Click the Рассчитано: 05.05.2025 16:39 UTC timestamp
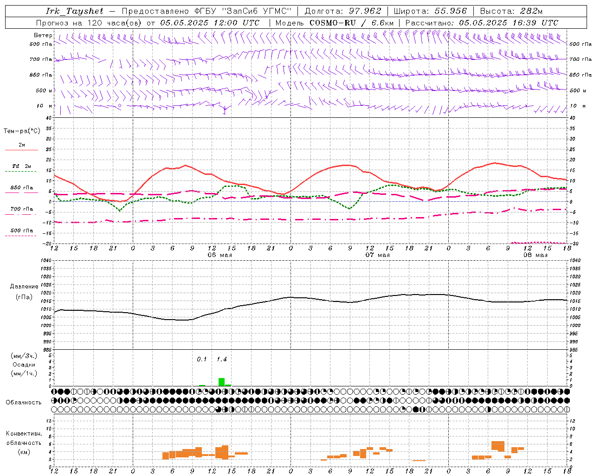The image size is (594, 475). [482, 23]
